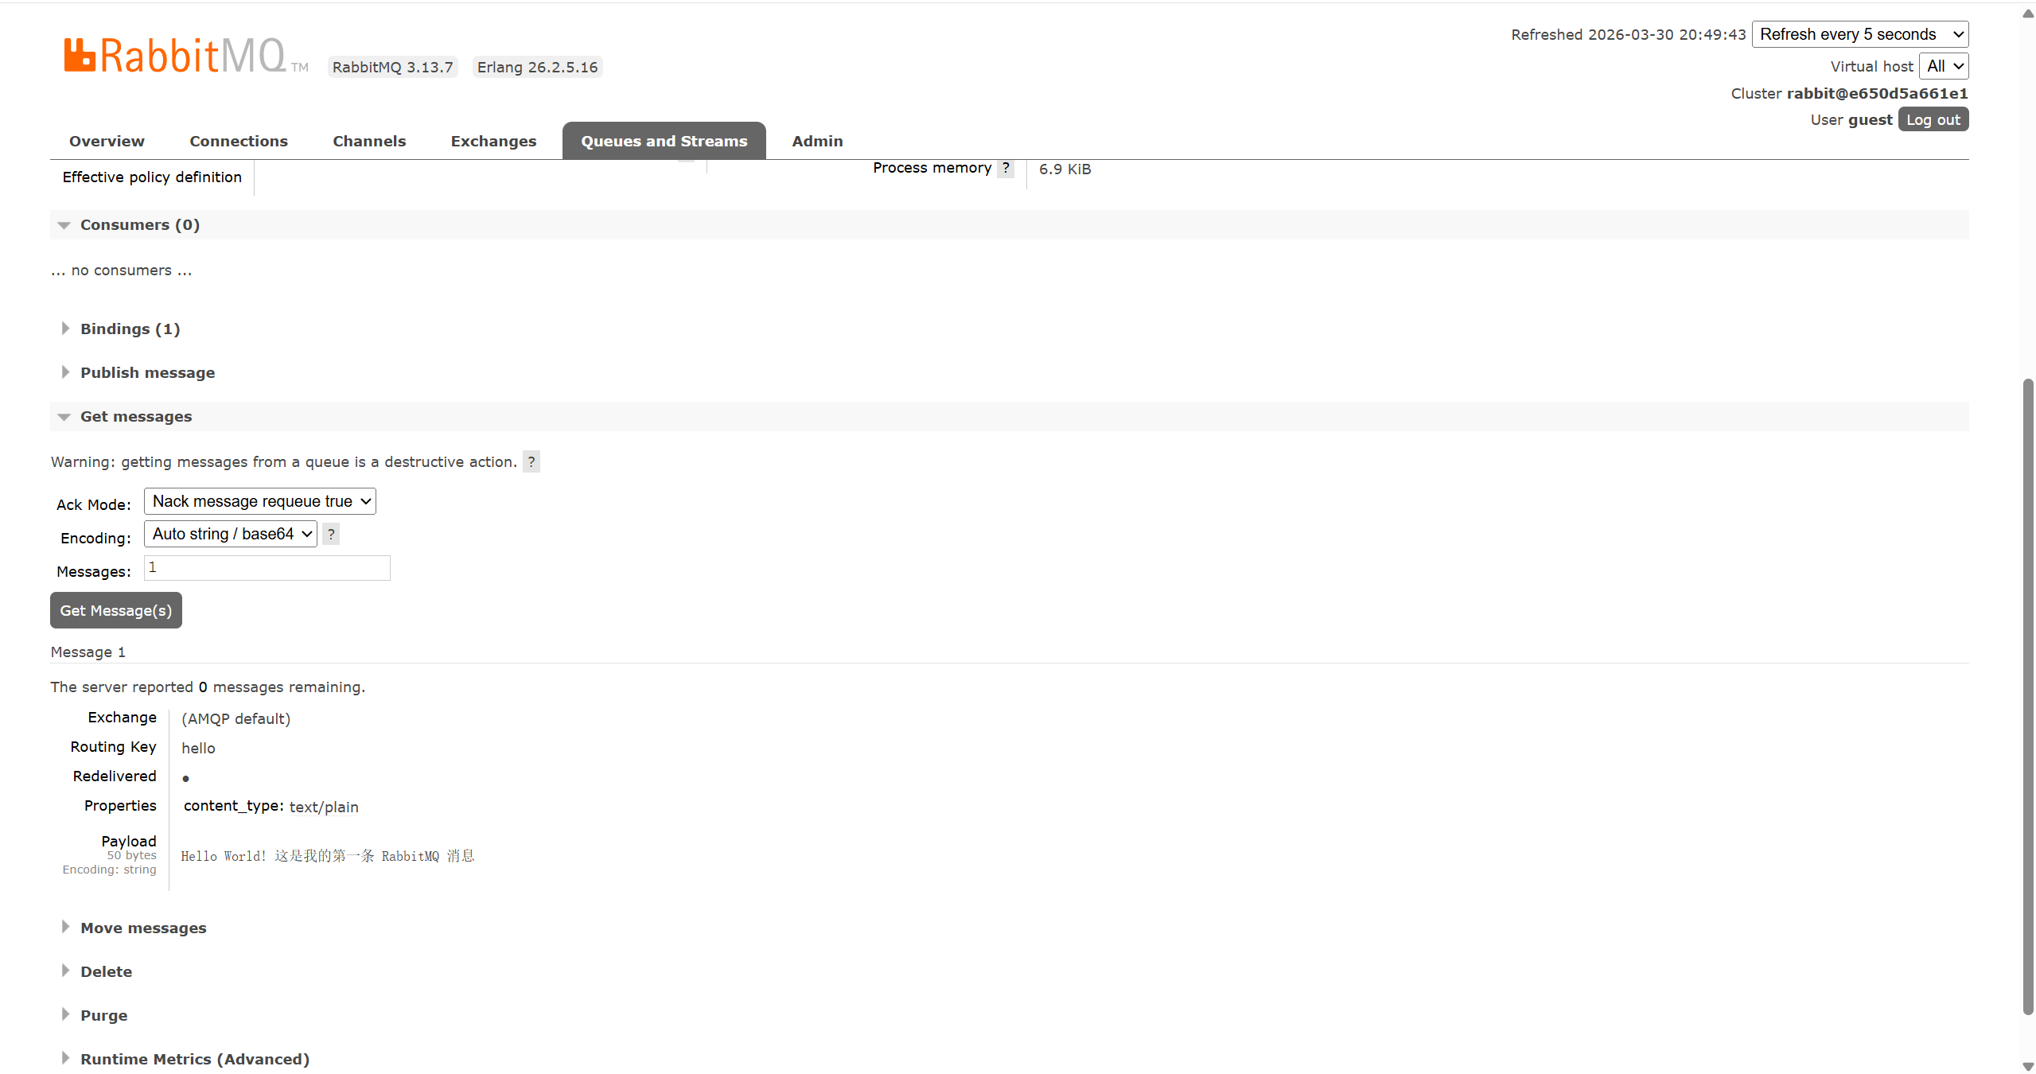Click the text/plain content type value

pyautogui.click(x=324, y=807)
